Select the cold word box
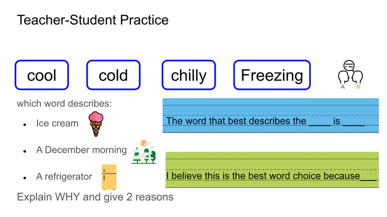This screenshot has height=217, width=387. tap(113, 75)
